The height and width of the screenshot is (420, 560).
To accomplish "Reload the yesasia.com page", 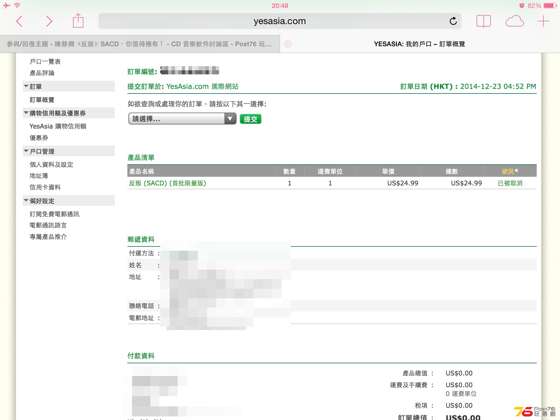I will [x=453, y=21].
